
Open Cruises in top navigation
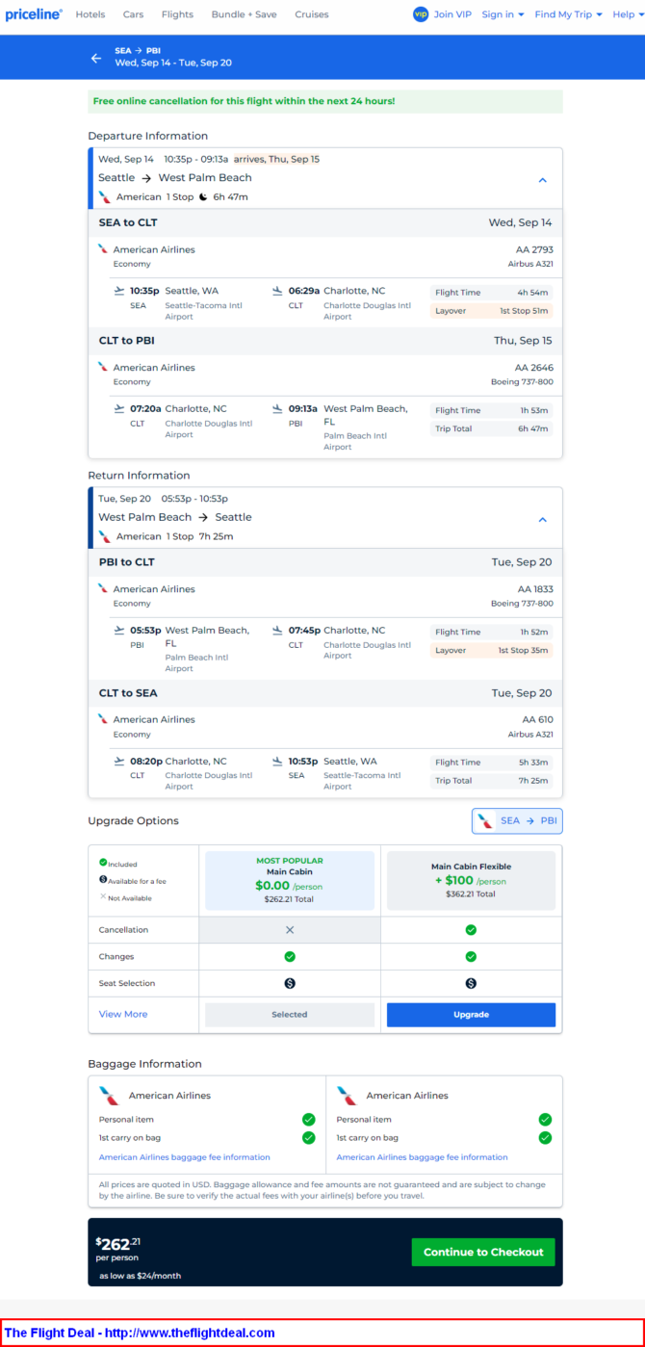pos(312,14)
